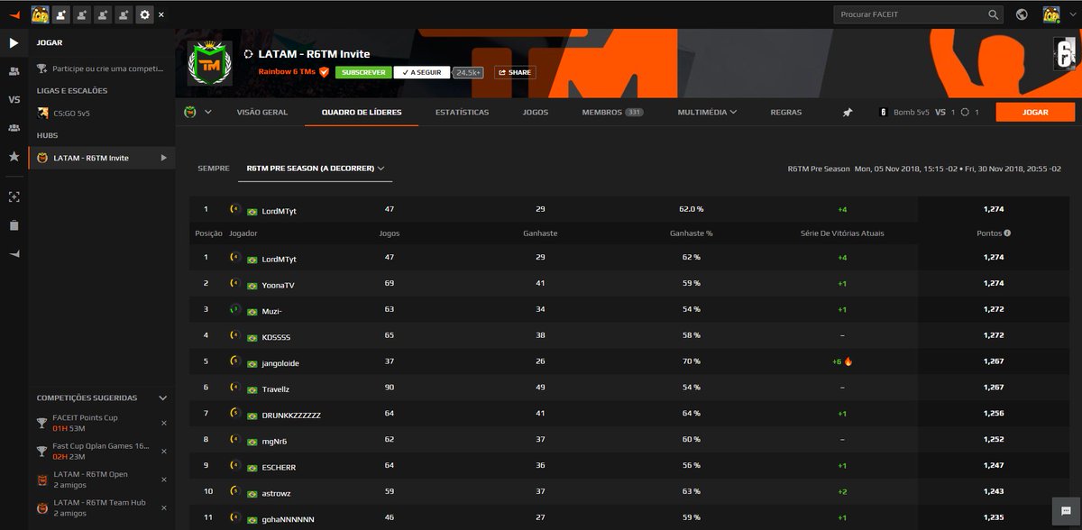This screenshot has width=1082, height=530.
Task: Expand LATAM - R6TM Invite hub arrow
Action: click(163, 158)
